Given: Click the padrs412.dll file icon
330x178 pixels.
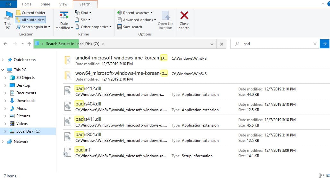Looking at the screenshot, I should coord(68,91).
